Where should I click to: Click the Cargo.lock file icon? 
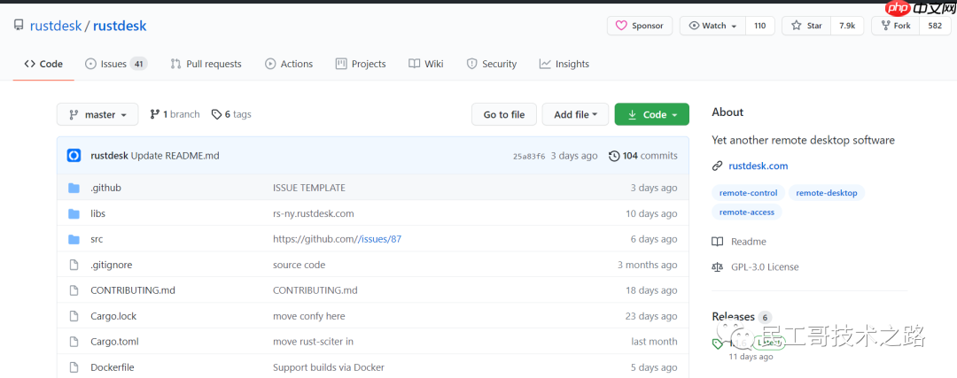(74, 316)
